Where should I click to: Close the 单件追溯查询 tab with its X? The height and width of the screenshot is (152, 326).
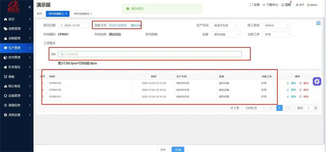tap(91, 13)
